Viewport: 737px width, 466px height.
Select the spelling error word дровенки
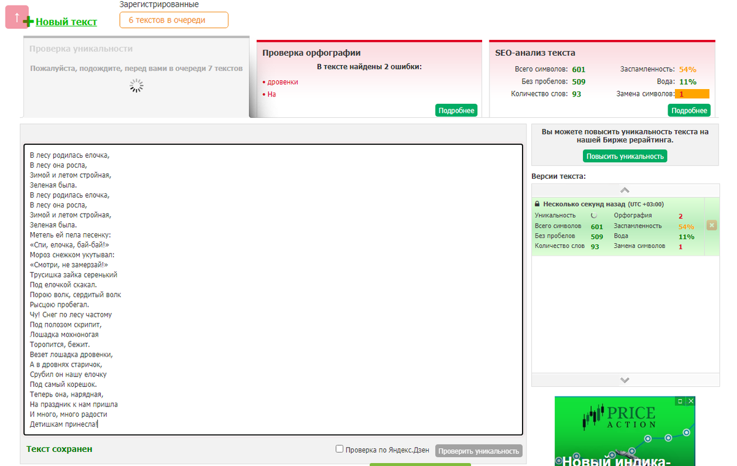pyautogui.click(x=283, y=82)
